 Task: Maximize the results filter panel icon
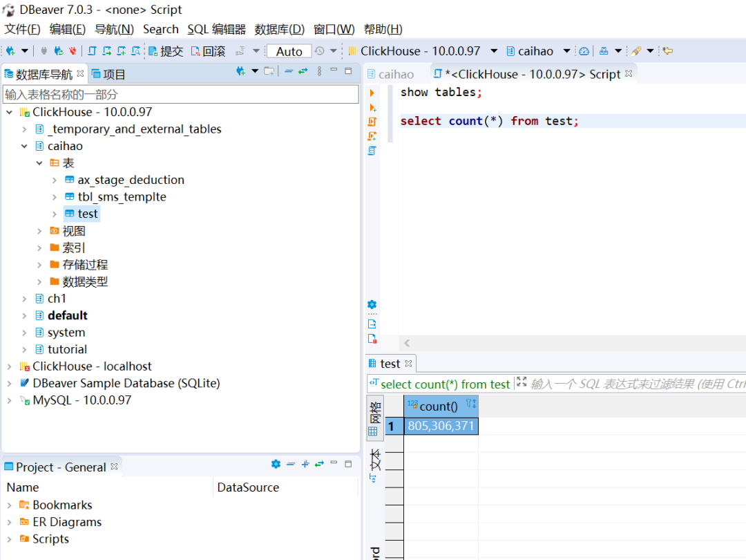(522, 382)
